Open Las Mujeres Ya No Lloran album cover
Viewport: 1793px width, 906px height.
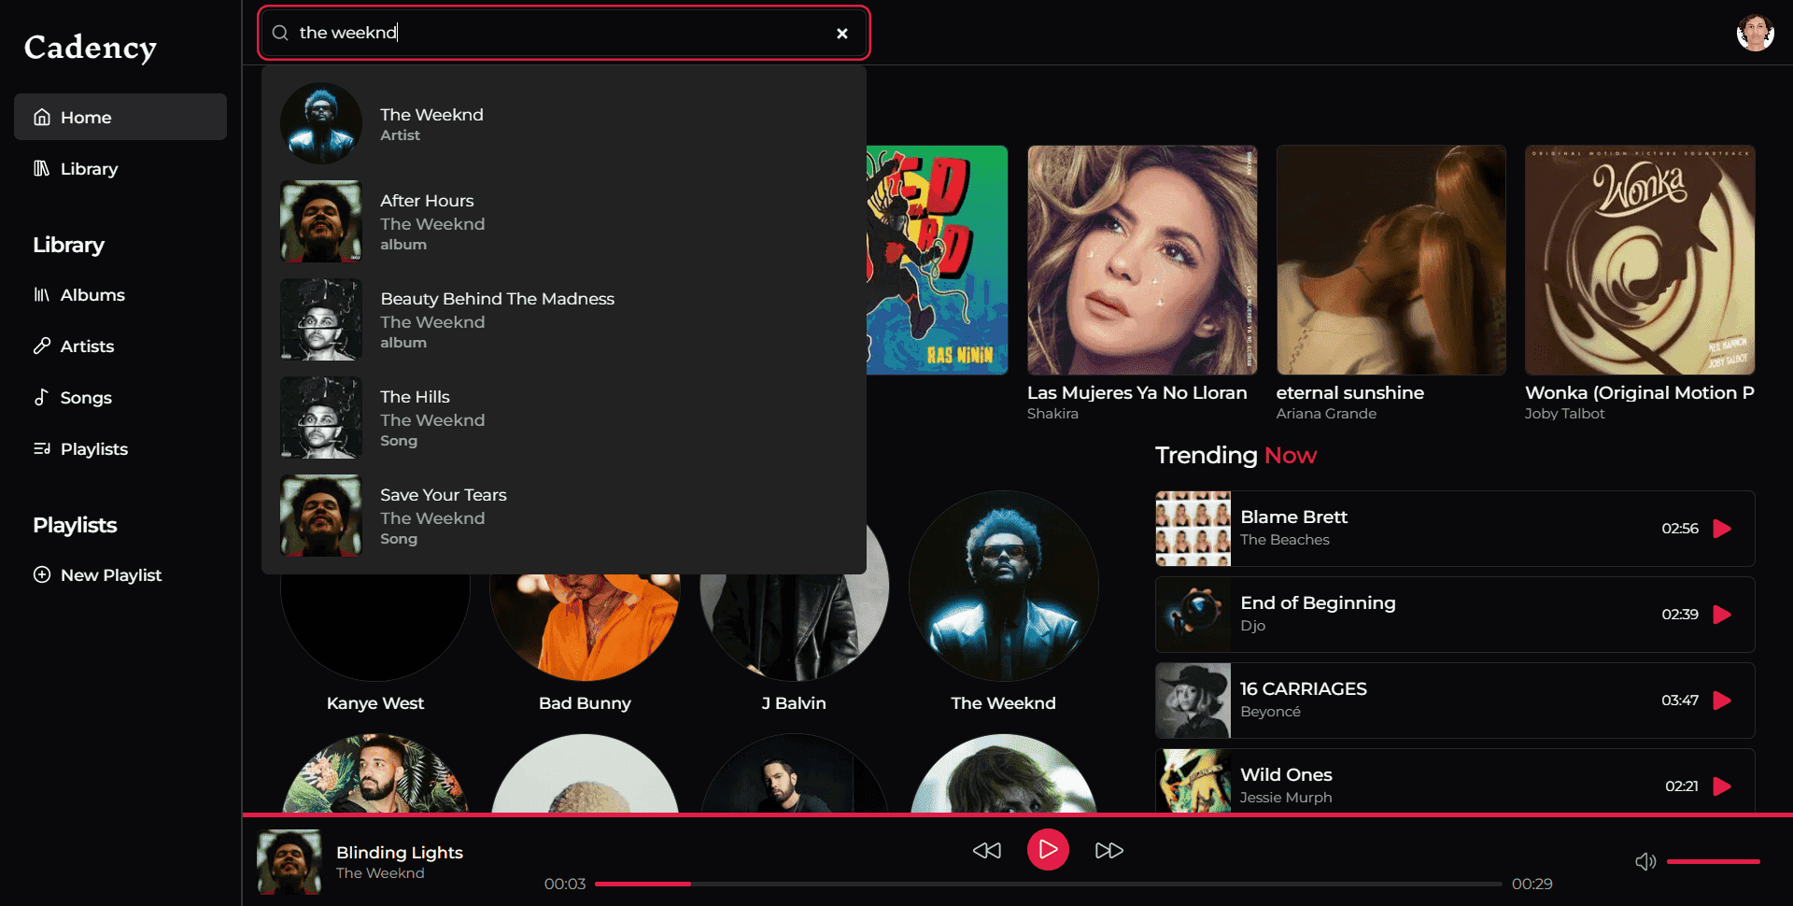(x=1142, y=260)
